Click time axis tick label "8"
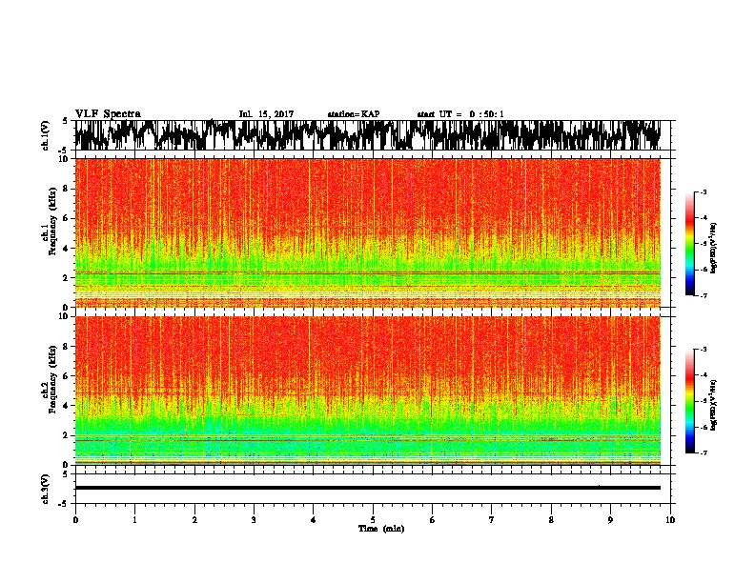 click(551, 519)
